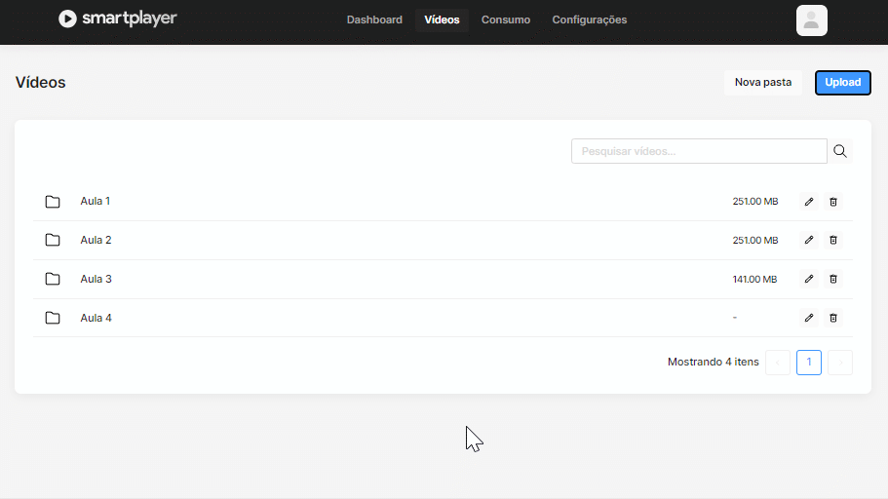Click the smartplayer logo
The width and height of the screenshot is (888, 499).
[x=118, y=19]
